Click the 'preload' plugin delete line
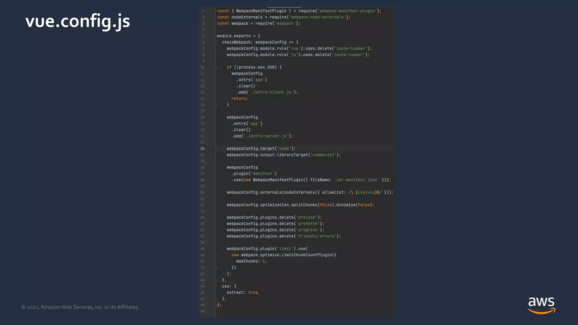The image size is (578, 325). (274, 218)
